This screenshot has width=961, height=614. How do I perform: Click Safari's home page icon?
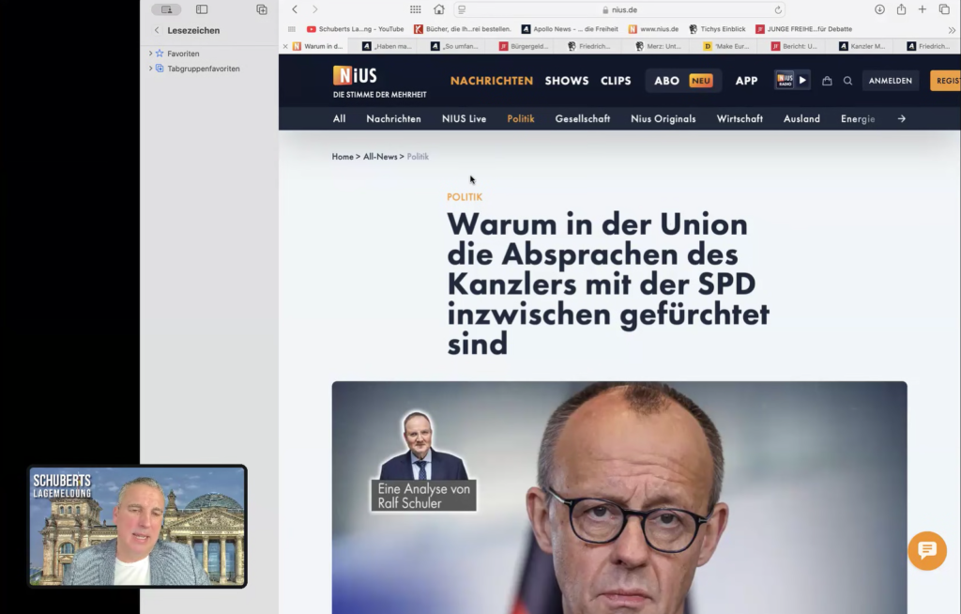(x=438, y=9)
